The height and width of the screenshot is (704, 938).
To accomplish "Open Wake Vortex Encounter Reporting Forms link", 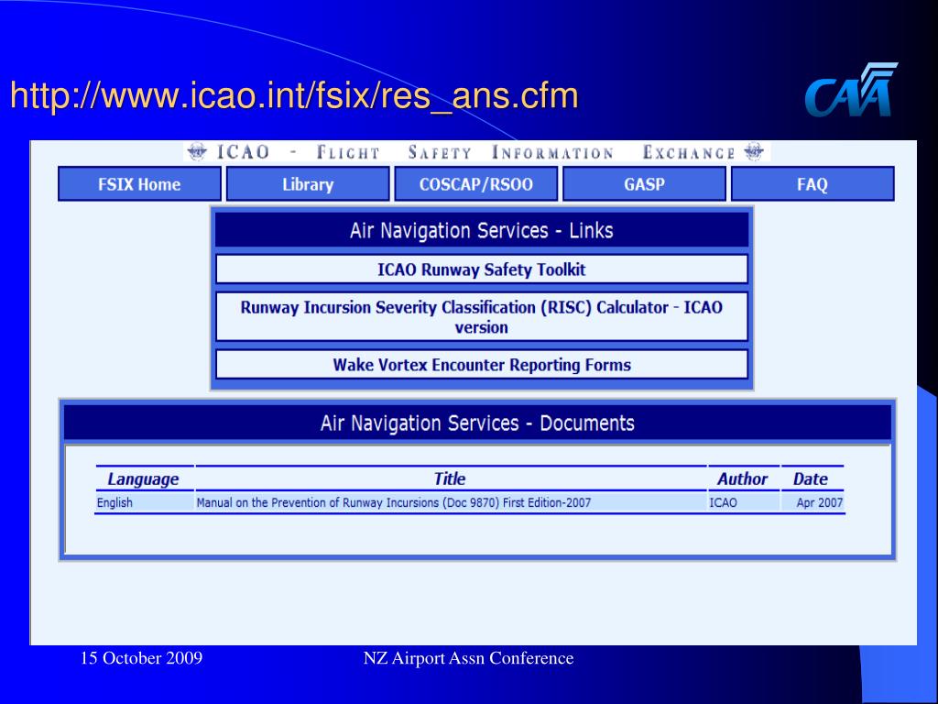I will tap(482, 365).
